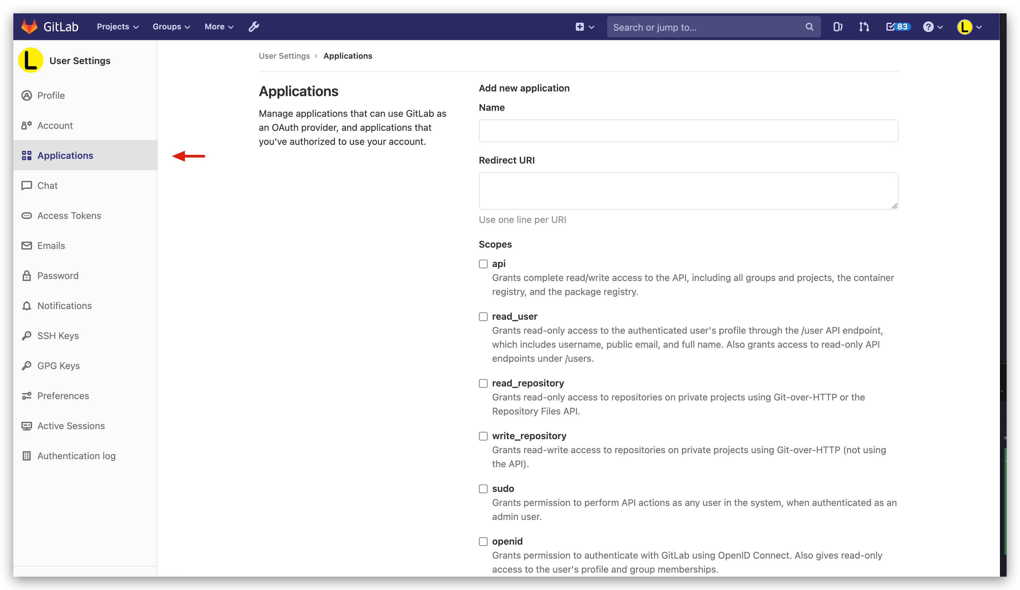This screenshot has height=590, width=1020.
Task: Open the todos icon showing 83
Action: pyautogui.click(x=897, y=26)
